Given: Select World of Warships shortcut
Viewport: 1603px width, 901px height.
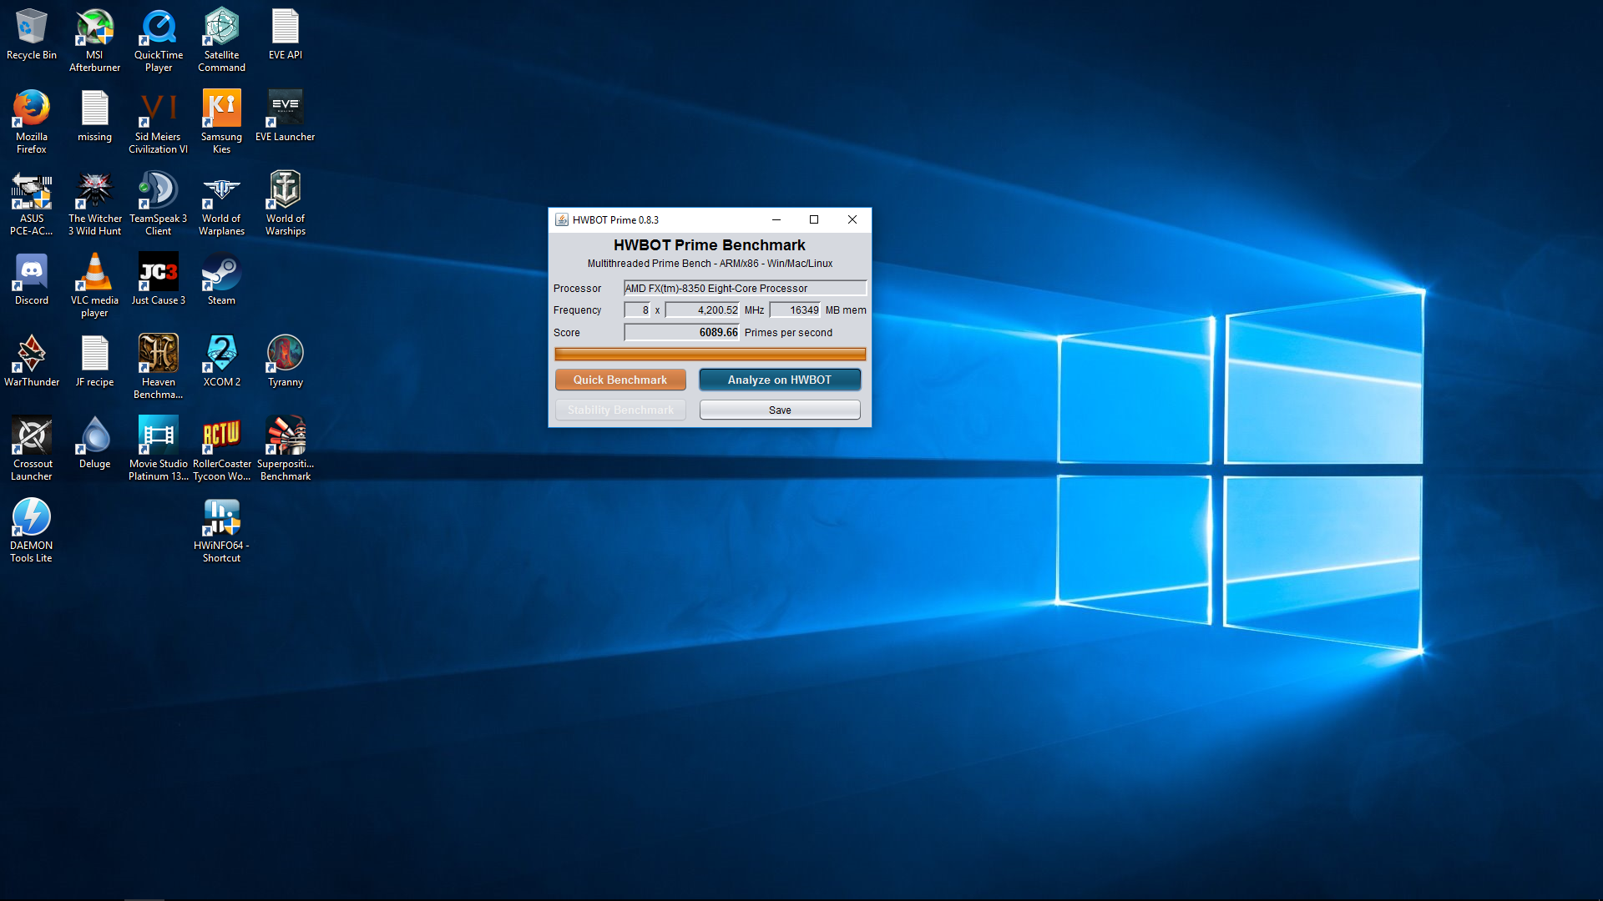Looking at the screenshot, I should click(286, 204).
